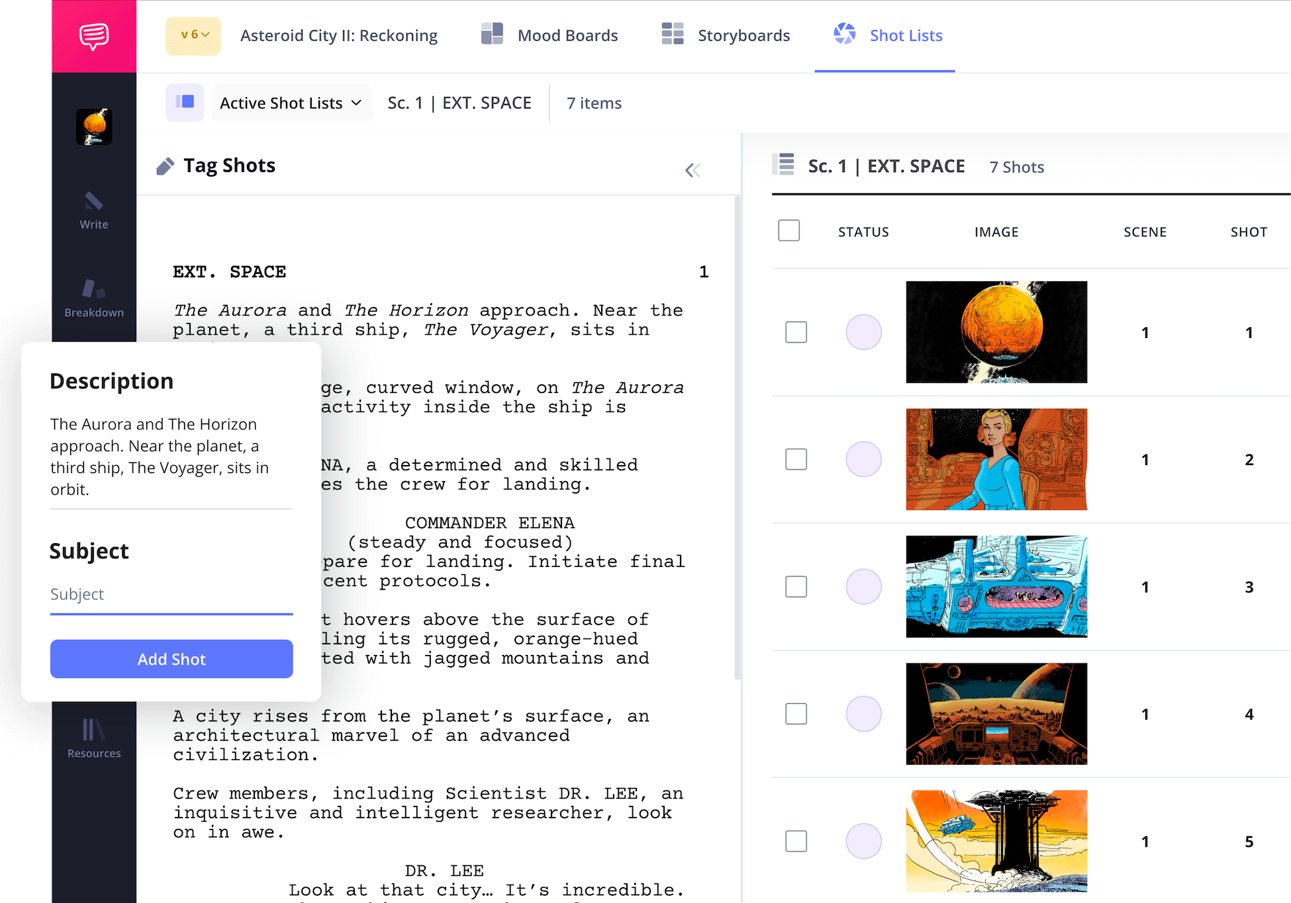Click the scene number 1 in the script
1291x903 pixels.
point(704,272)
